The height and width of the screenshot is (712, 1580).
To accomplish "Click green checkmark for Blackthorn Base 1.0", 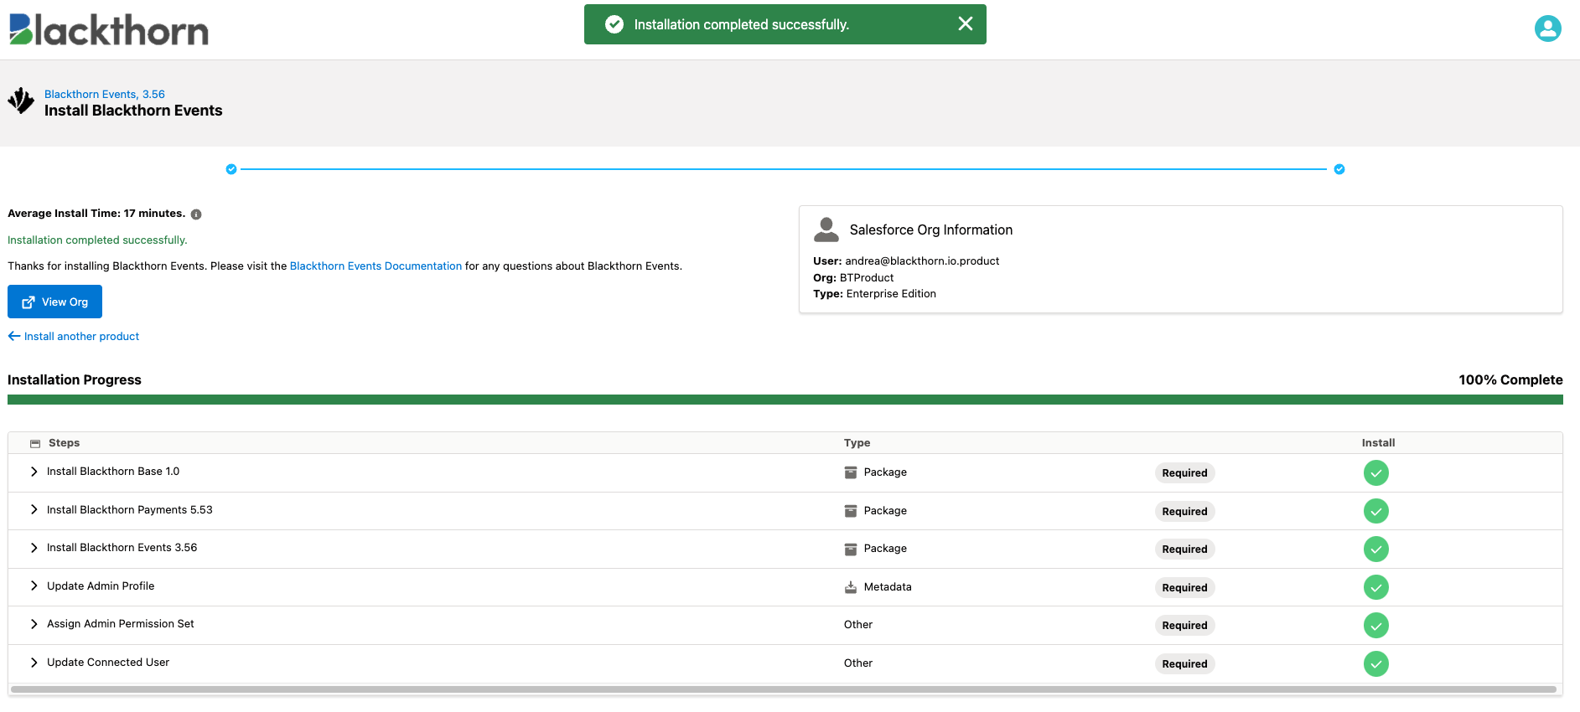I will 1375,473.
